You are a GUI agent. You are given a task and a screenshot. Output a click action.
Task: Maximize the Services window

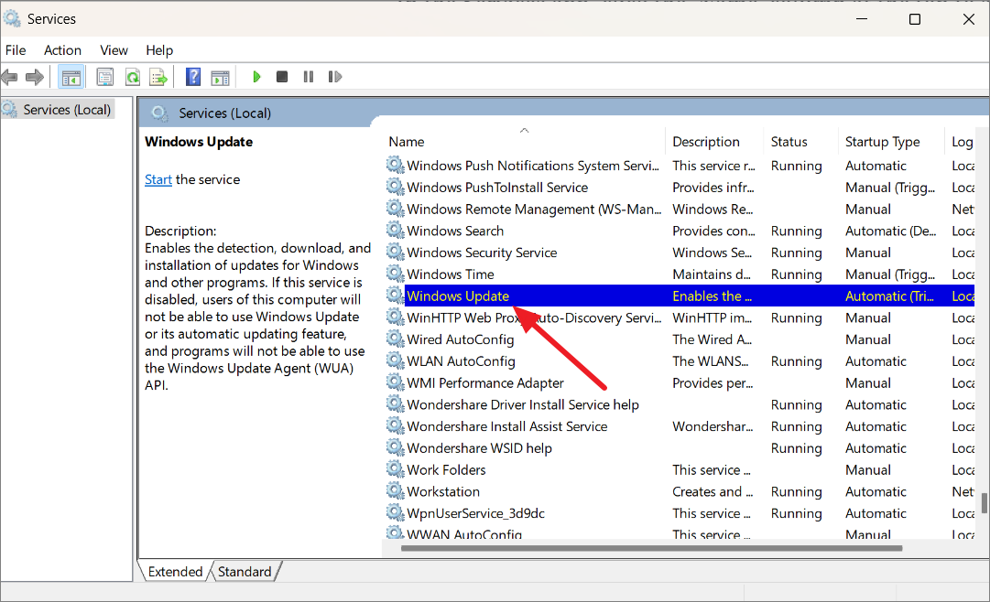click(914, 19)
